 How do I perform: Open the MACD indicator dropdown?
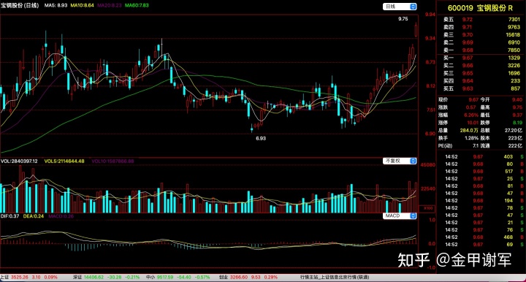coord(400,216)
